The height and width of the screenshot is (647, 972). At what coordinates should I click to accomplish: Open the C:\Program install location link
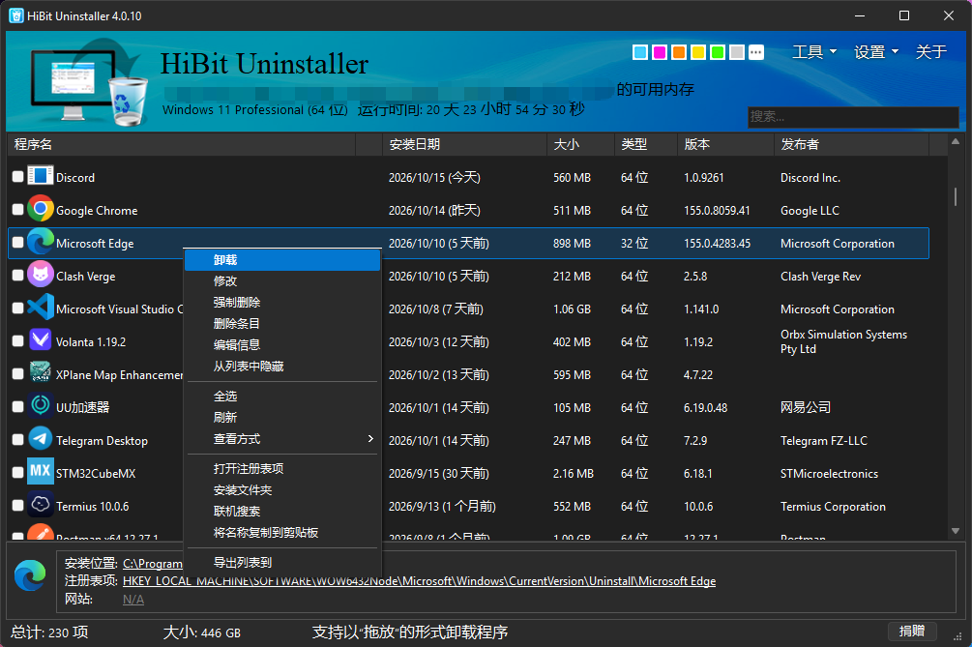(x=153, y=563)
